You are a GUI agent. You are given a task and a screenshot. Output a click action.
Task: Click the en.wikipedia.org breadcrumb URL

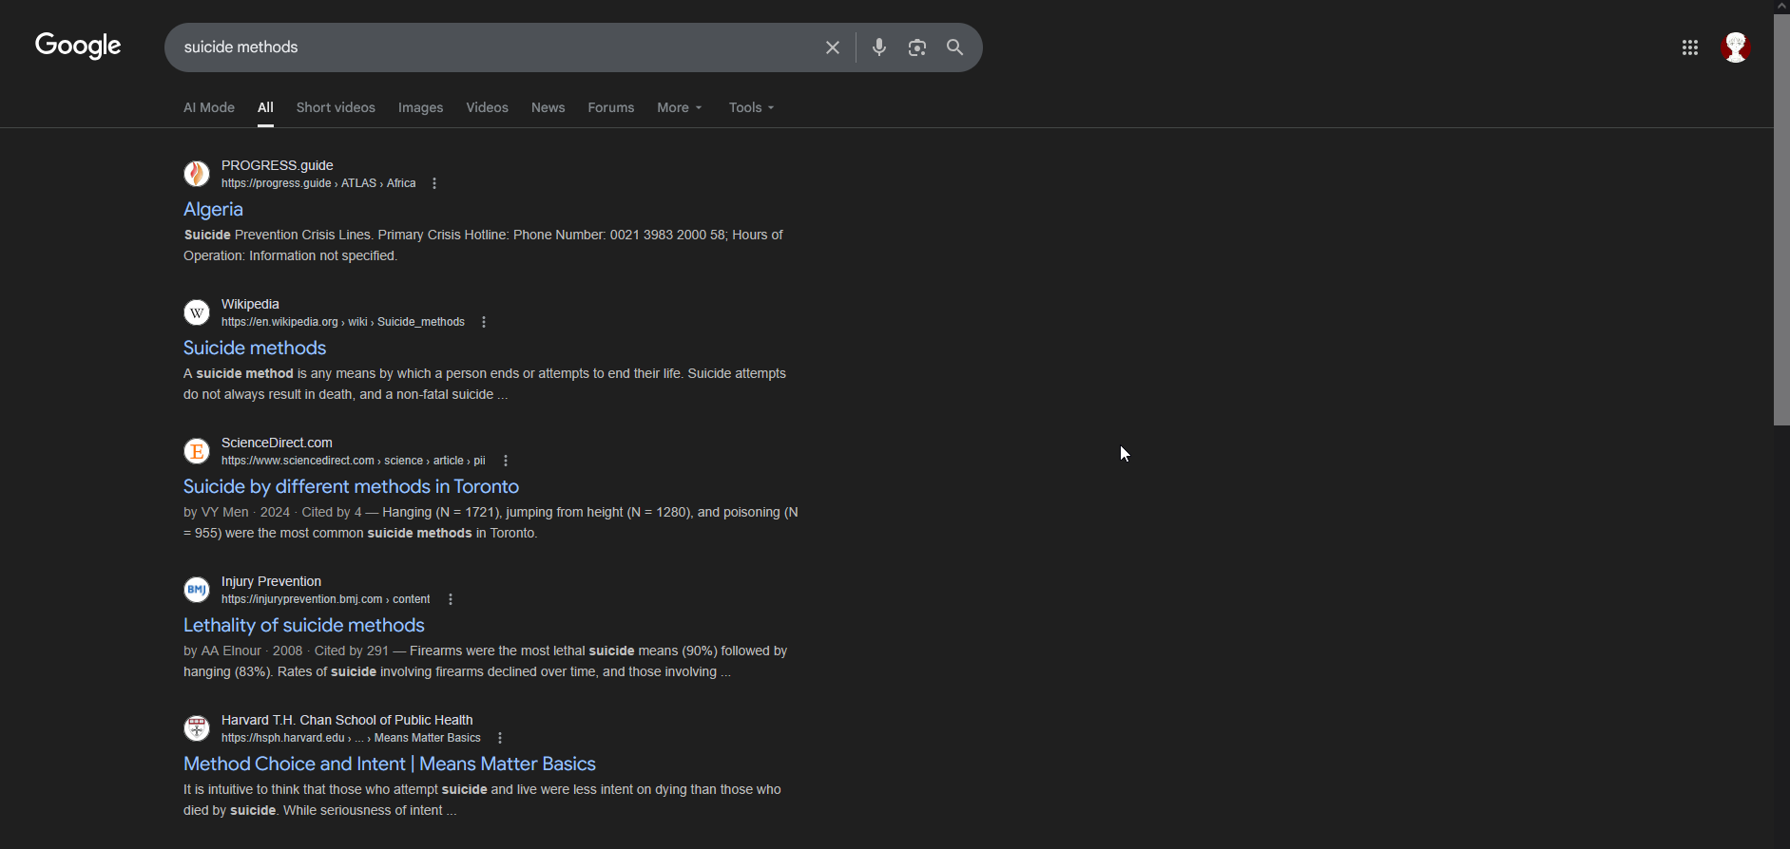pos(343,322)
